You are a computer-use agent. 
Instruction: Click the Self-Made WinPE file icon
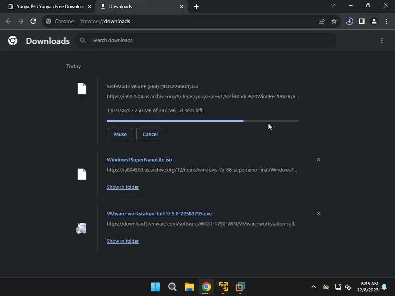point(82,89)
